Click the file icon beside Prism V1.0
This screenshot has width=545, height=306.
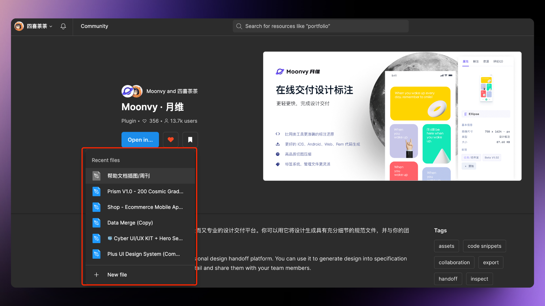[x=97, y=191]
